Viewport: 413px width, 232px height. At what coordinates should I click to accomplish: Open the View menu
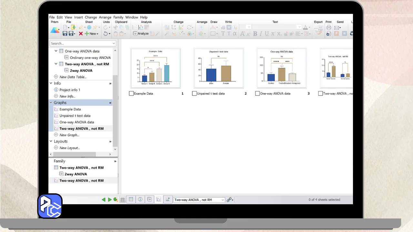pyautogui.click(x=68, y=17)
